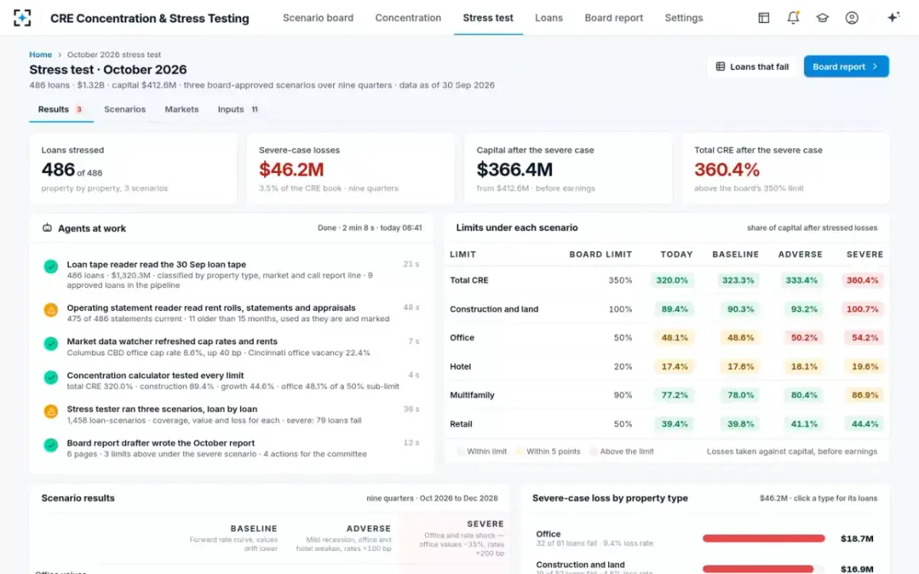Click the Construction and land row label
The image size is (919, 574).
pyautogui.click(x=494, y=309)
